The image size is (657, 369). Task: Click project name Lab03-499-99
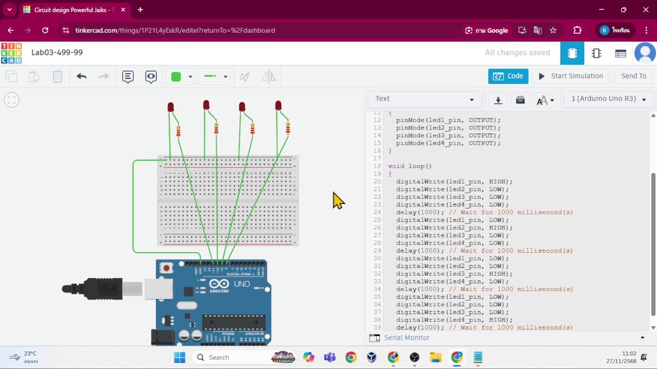tap(57, 52)
